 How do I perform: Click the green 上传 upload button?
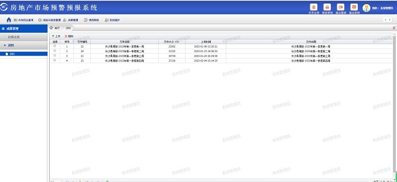pos(56,36)
